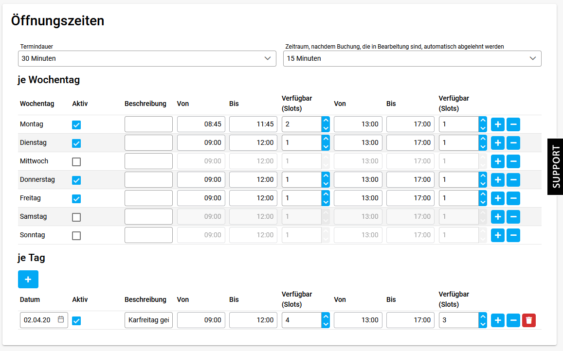
Task: Click the Datum column header
Action: pyautogui.click(x=30, y=299)
